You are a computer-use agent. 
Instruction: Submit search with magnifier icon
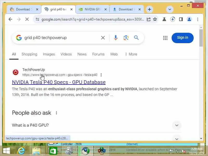pos(136,38)
